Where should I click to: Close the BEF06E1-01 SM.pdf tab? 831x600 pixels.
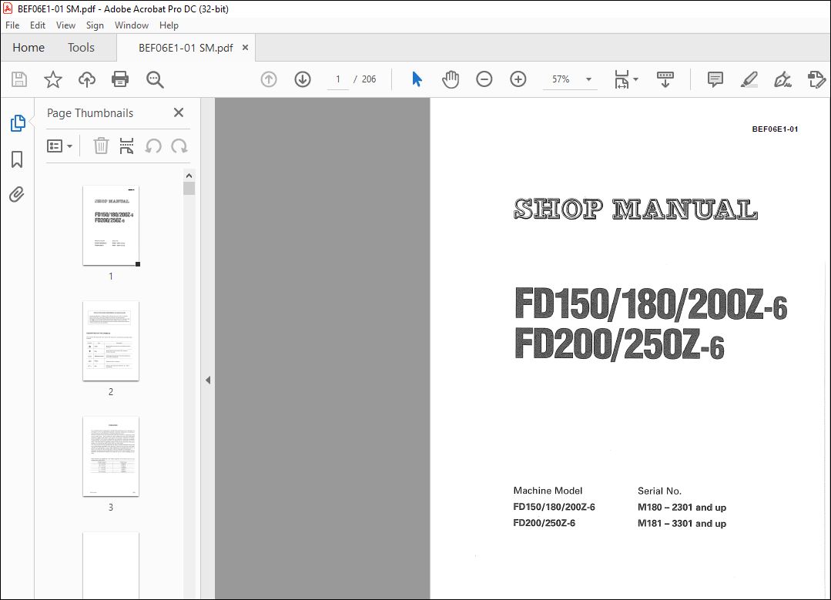click(246, 48)
